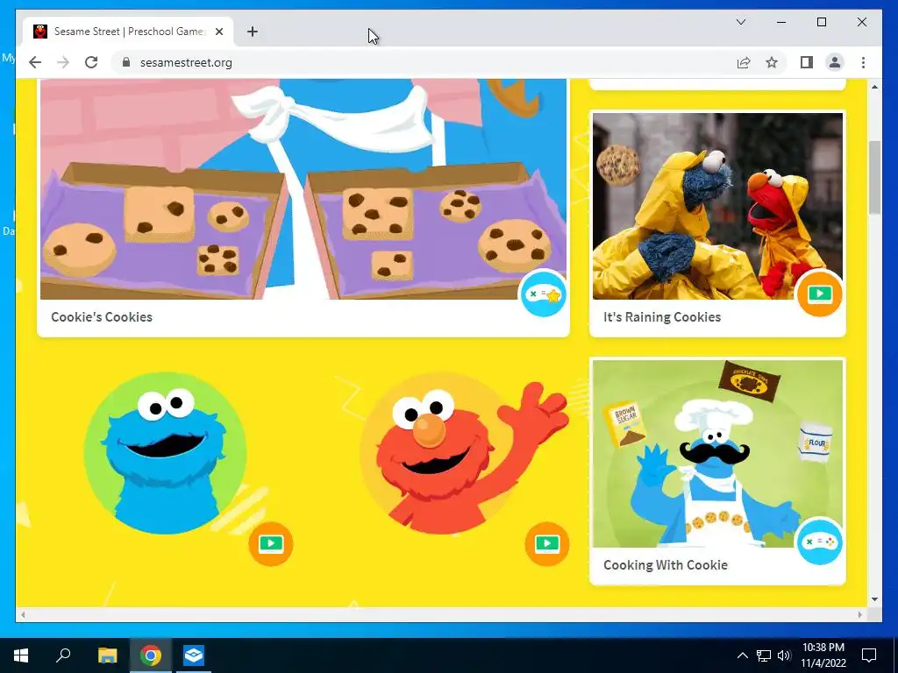Open the Windows Start menu
Image resolution: width=898 pixels, height=673 pixels.
click(x=21, y=655)
